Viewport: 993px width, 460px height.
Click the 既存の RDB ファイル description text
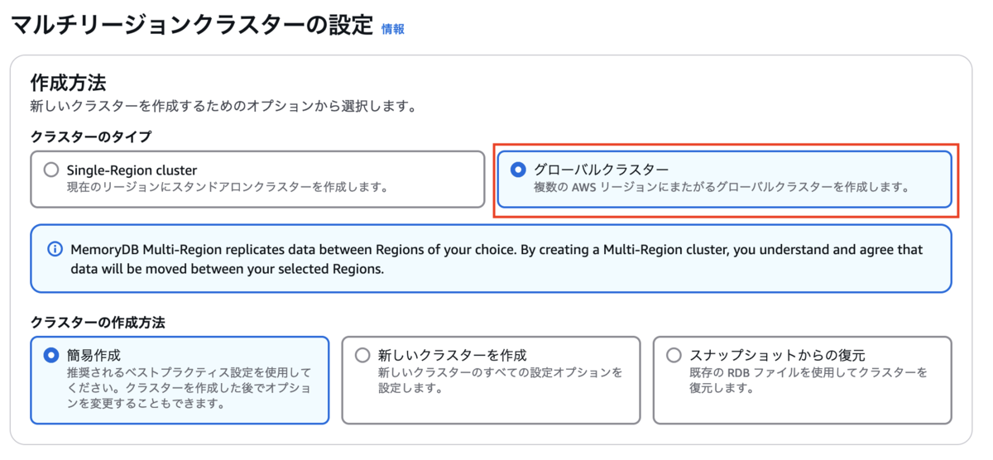coord(808,381)
